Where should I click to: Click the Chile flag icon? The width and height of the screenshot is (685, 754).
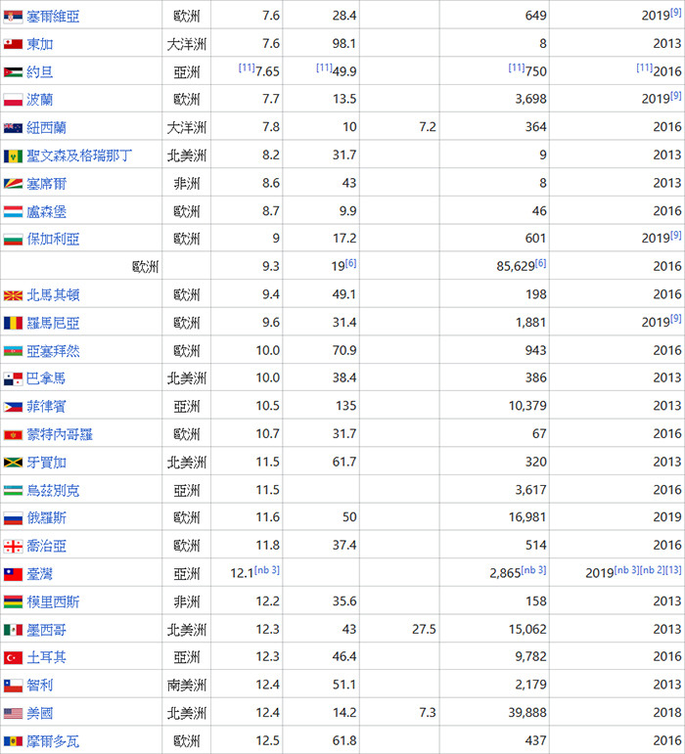(13, 686)
